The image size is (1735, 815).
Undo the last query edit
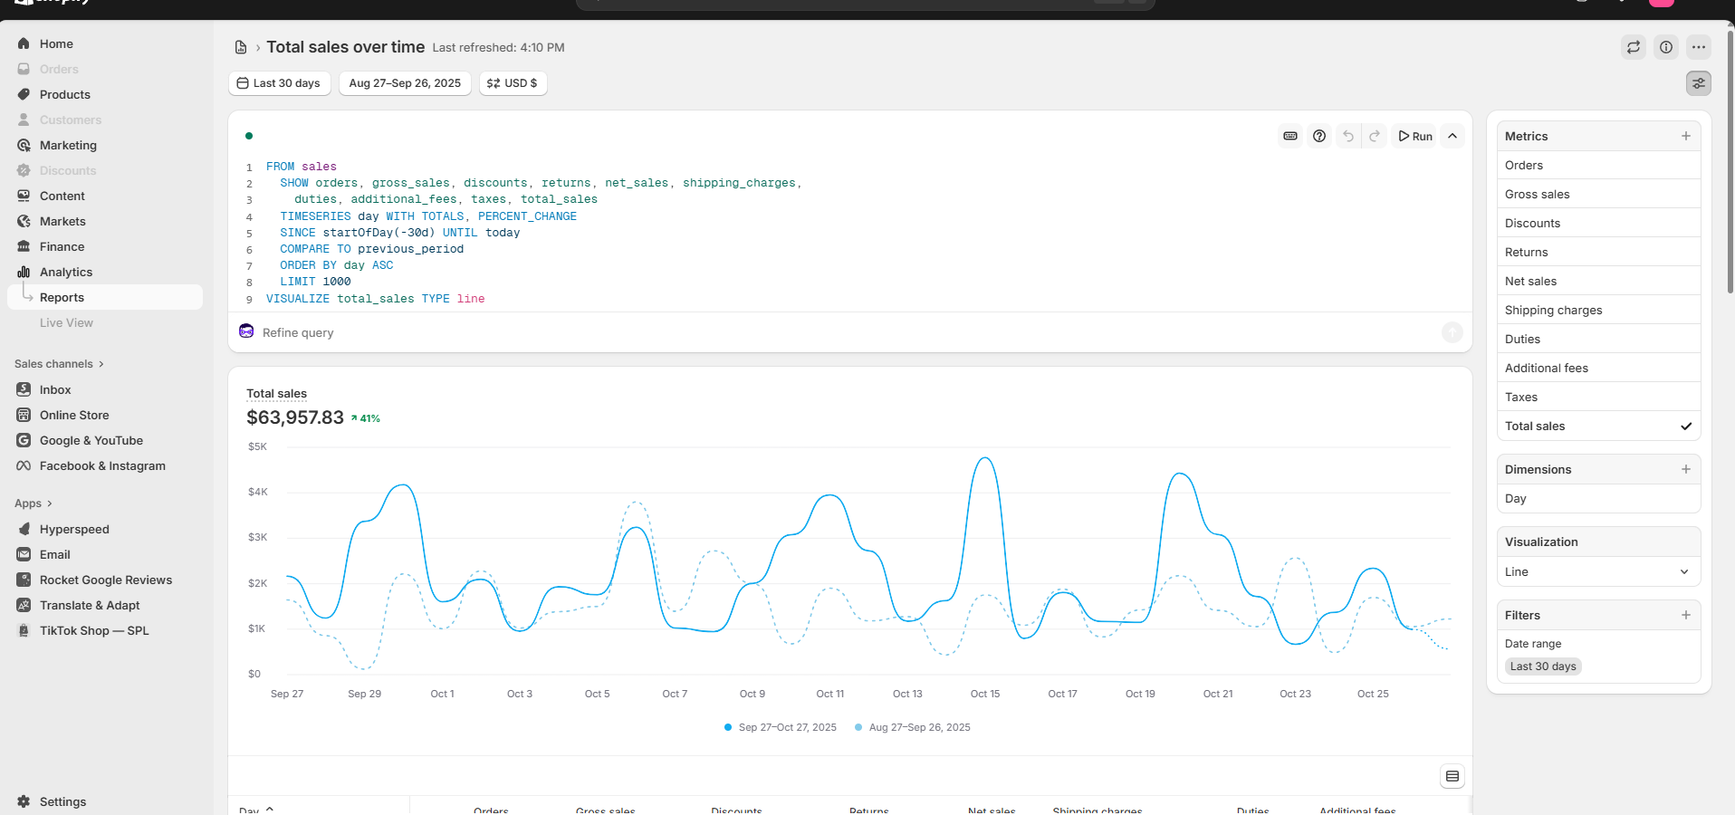pyautogui.click(x=1348, y=136)
